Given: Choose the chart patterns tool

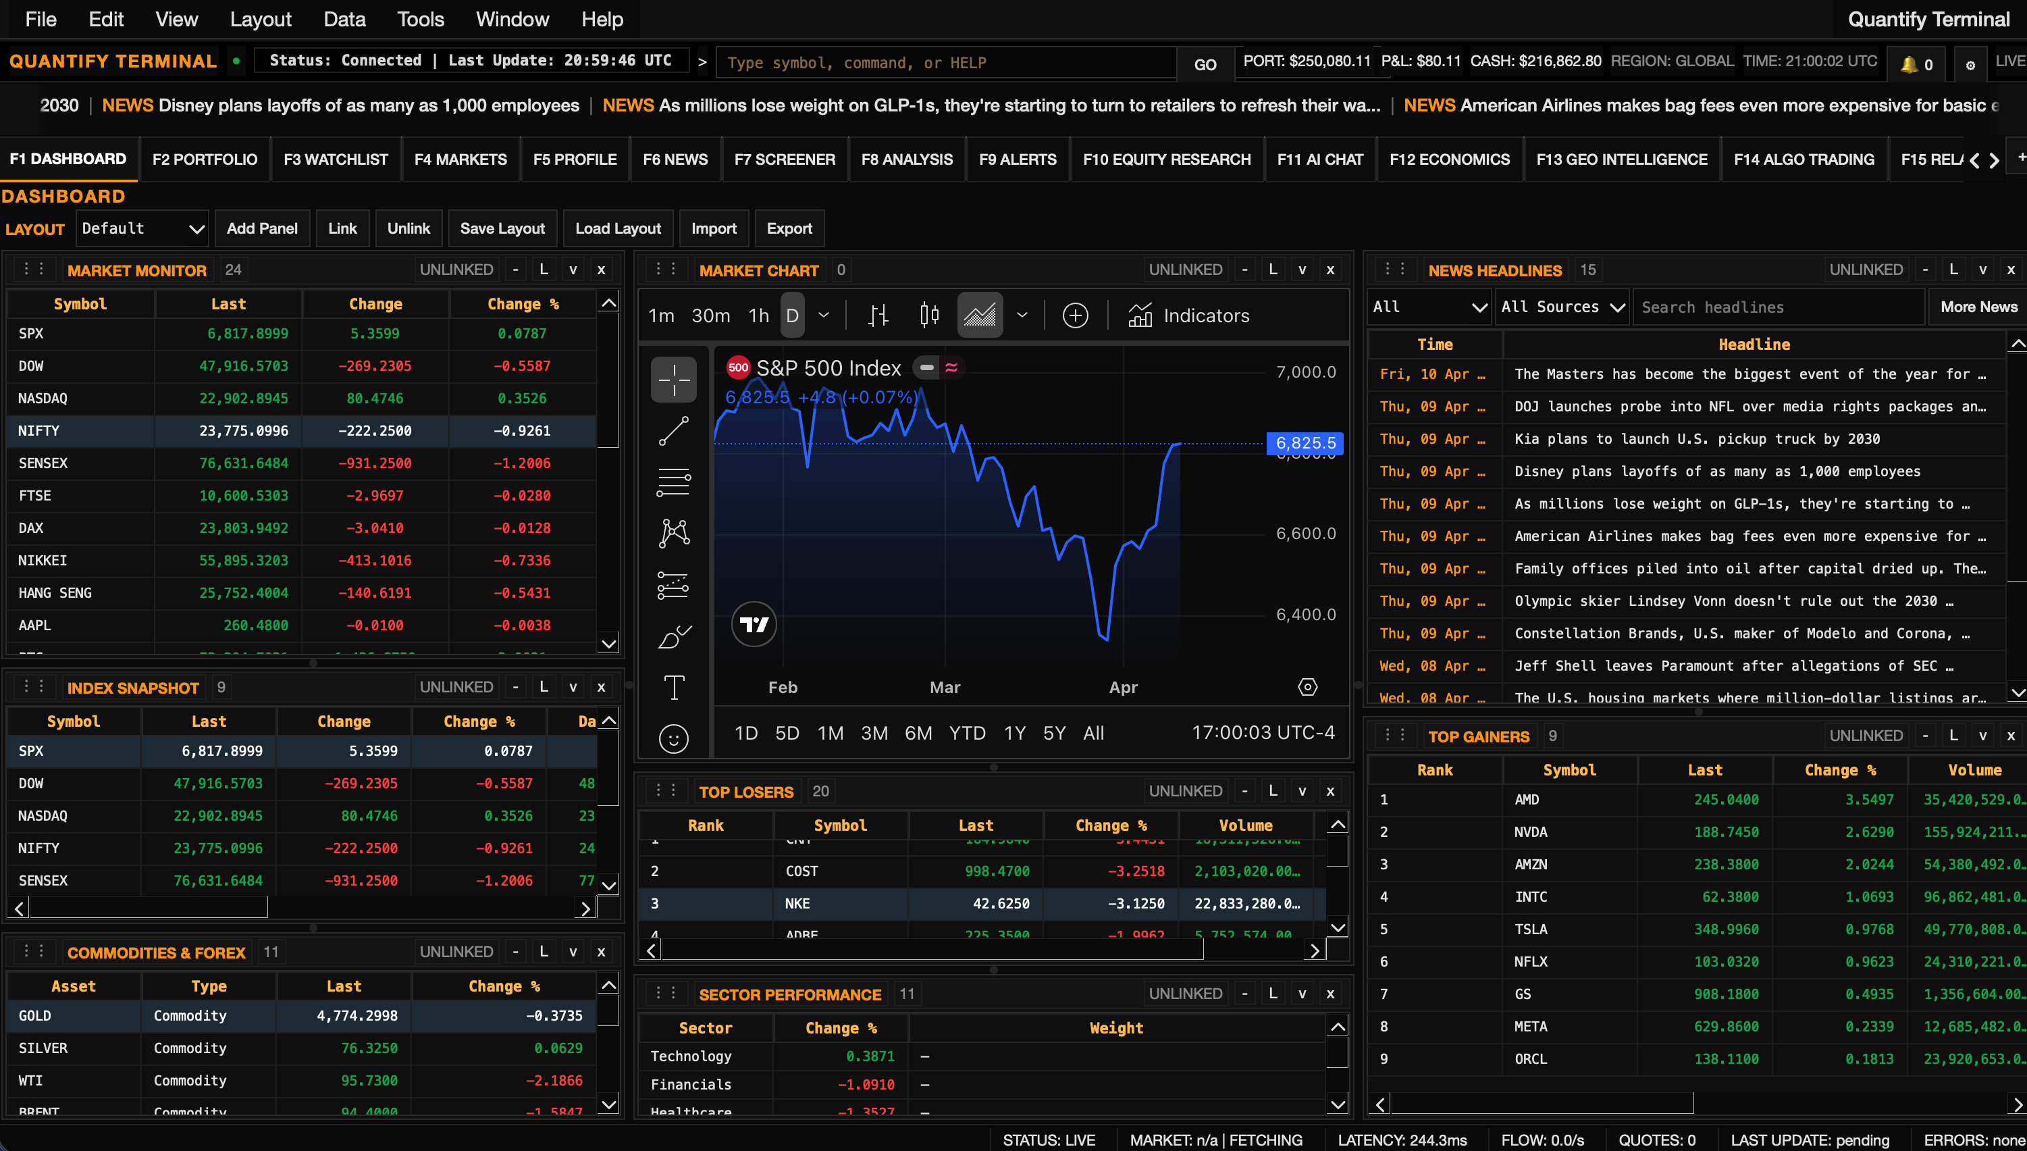Looking at the screenshot, I should point(673,534).
